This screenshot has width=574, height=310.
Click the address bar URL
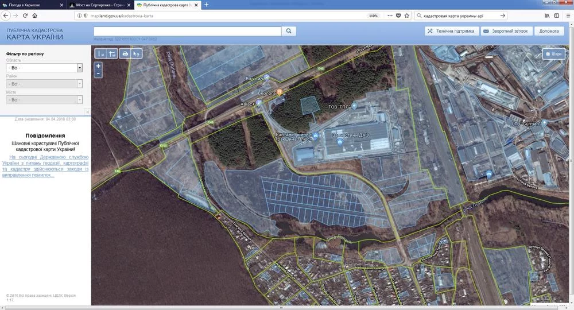(122, 15)
